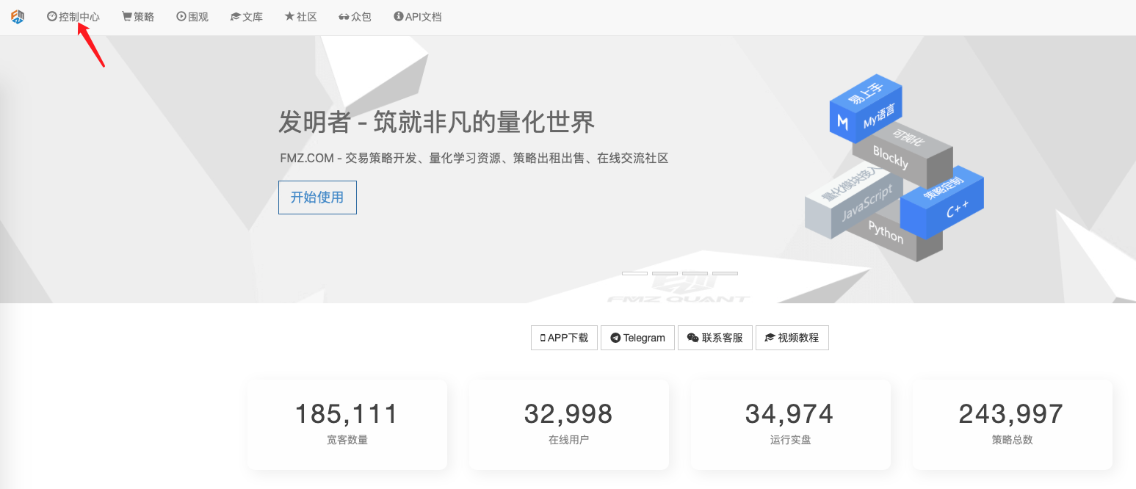Viewport: 1136px width, 489px height.
Task: Open the 众包 nav item
Action: pos(355,17)
